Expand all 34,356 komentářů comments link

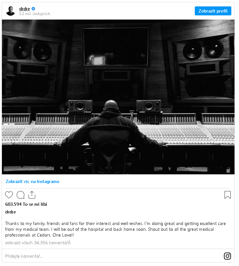point(38,243)
